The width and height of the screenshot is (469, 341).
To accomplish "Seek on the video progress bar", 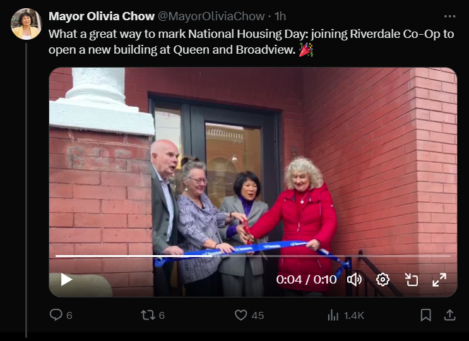I will [252, 256].
